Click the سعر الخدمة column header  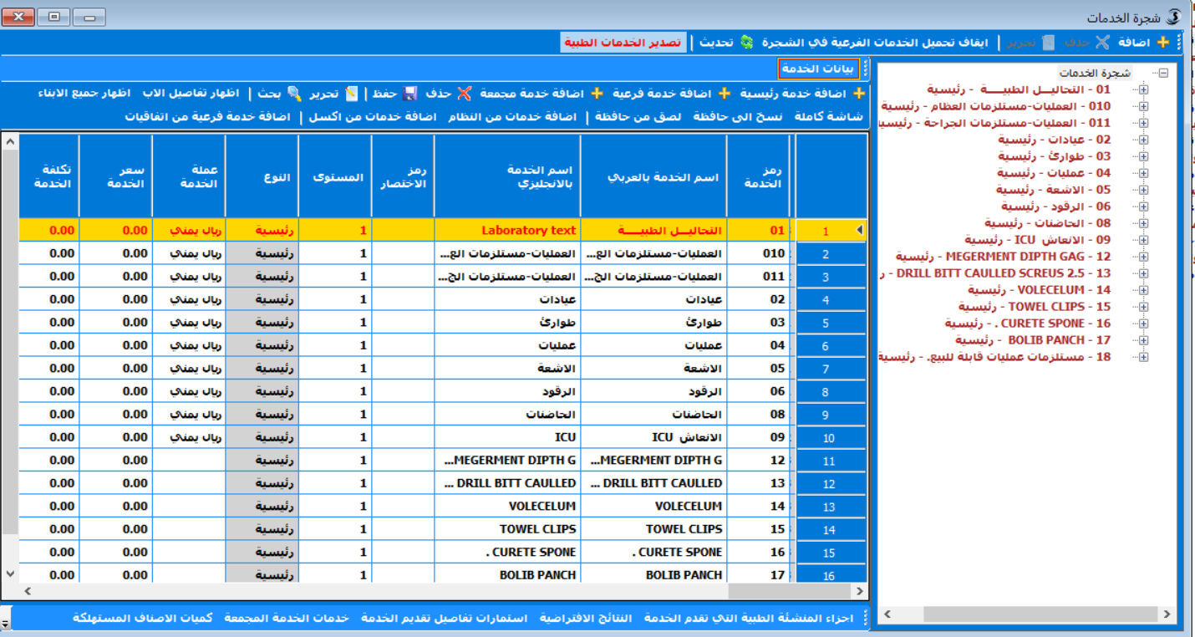pos(115,178)
